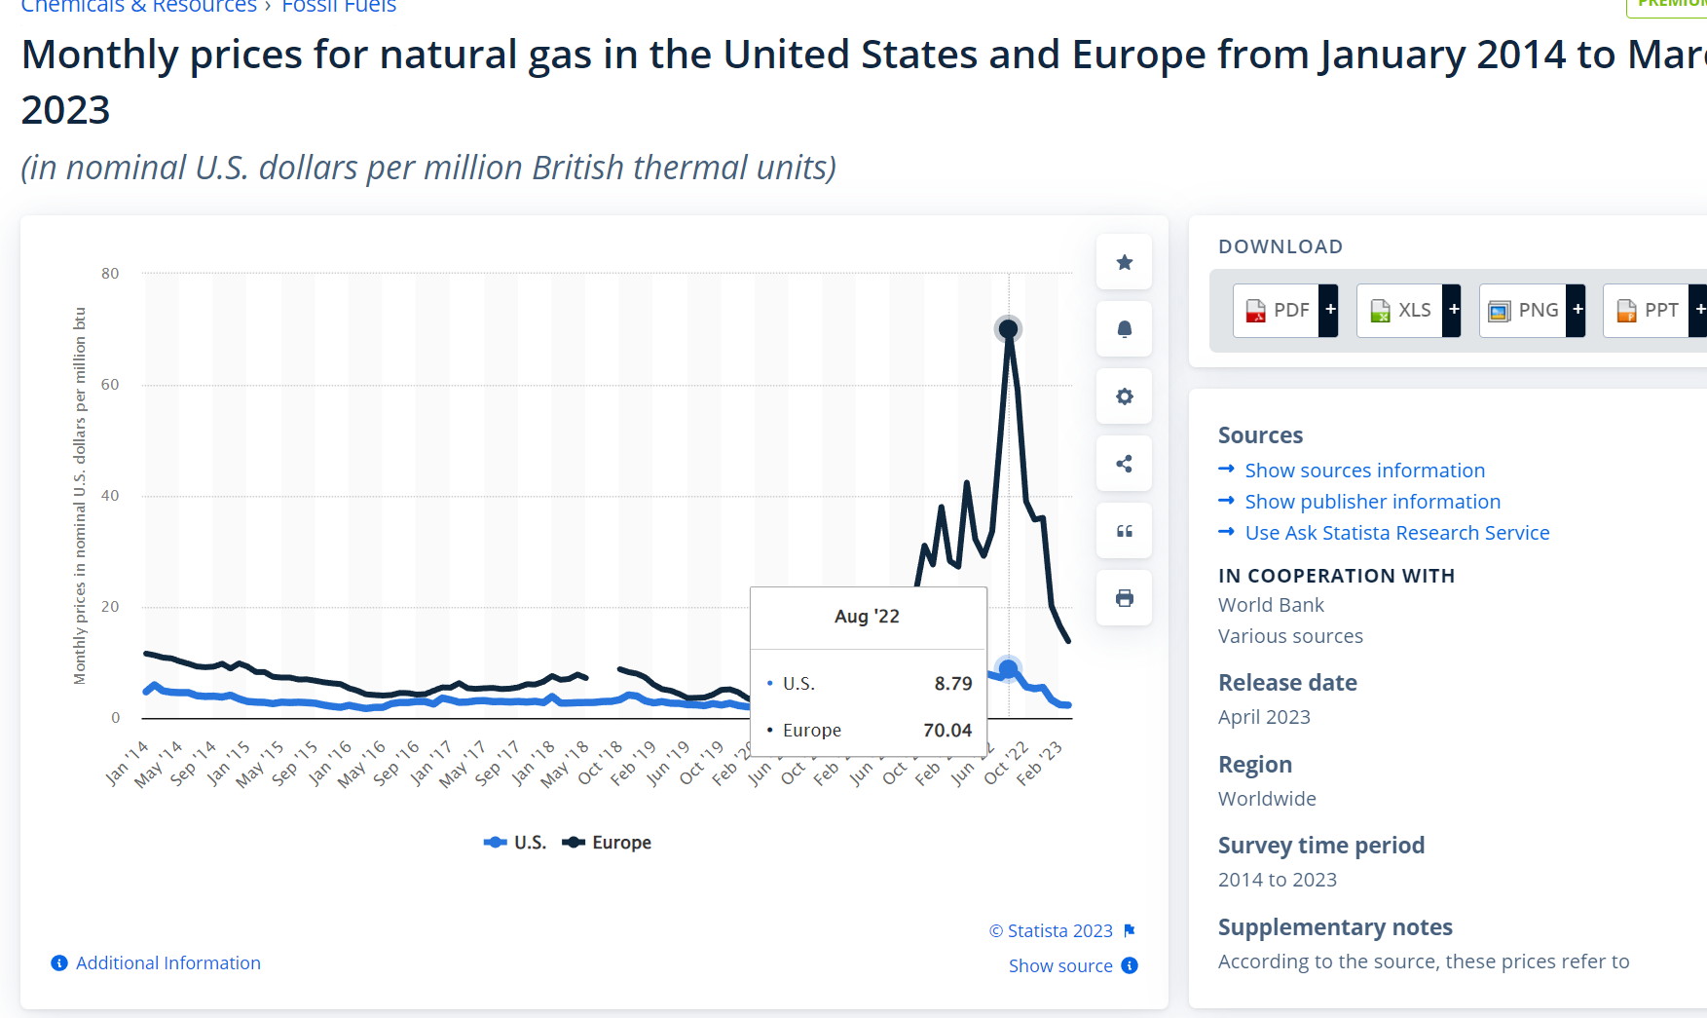Toggle the Europe series in legend
The height and width of the screenshot is (1018, 1707).
[608, 843]
